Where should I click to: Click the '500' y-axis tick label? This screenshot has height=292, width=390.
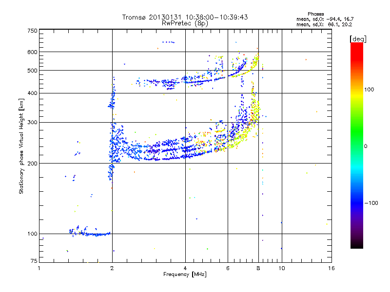pos(32,71)
